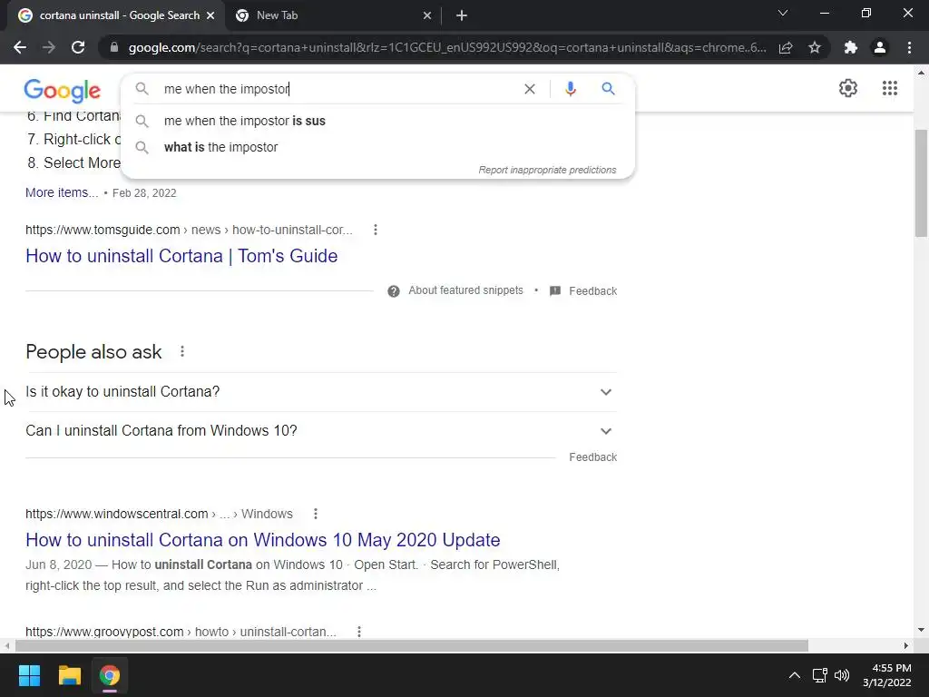
Task: Click the About featured snippets help icon
Action: 394,291
